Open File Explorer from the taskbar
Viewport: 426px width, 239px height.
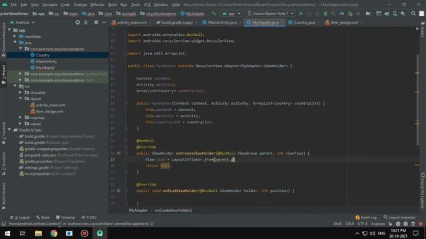pyautogui.click(x=39, y=233)
